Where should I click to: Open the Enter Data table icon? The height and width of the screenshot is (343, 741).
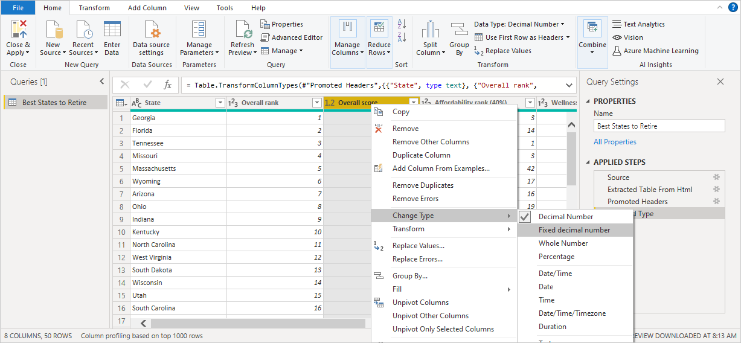tap(112, 30)
